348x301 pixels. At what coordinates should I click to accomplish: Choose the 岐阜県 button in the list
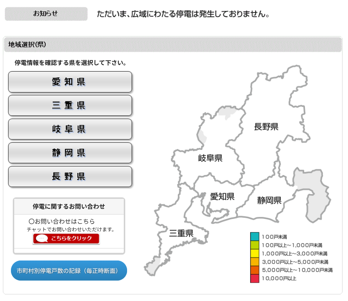70,129
